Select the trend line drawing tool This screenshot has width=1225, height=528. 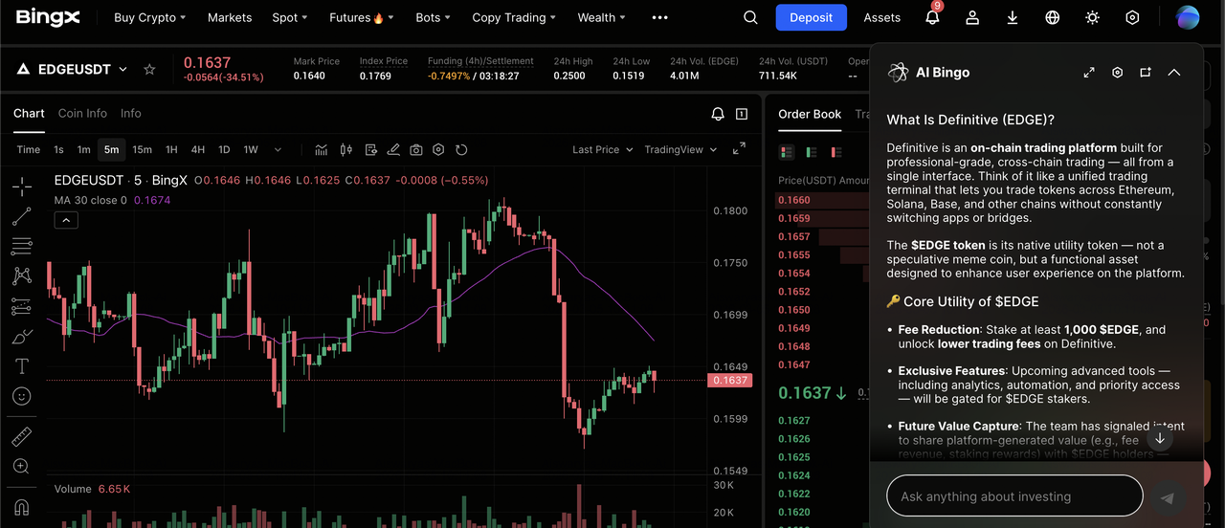click(21, 217)
